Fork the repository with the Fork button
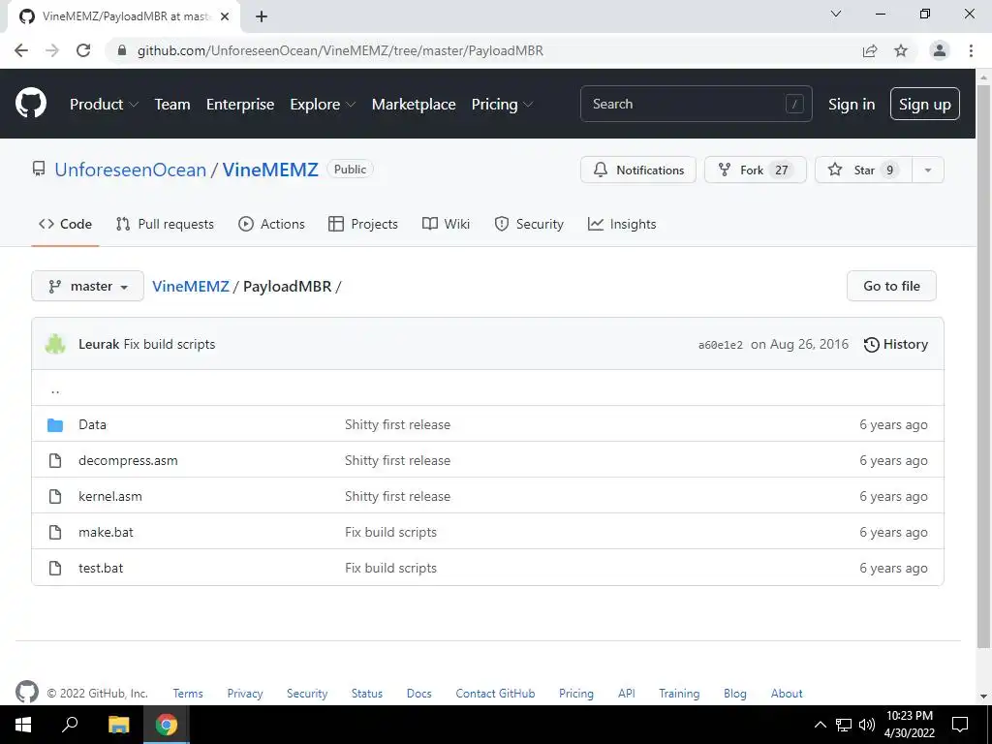 [756, 170]
